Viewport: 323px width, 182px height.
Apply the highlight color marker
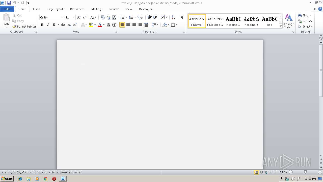point(91,25)
